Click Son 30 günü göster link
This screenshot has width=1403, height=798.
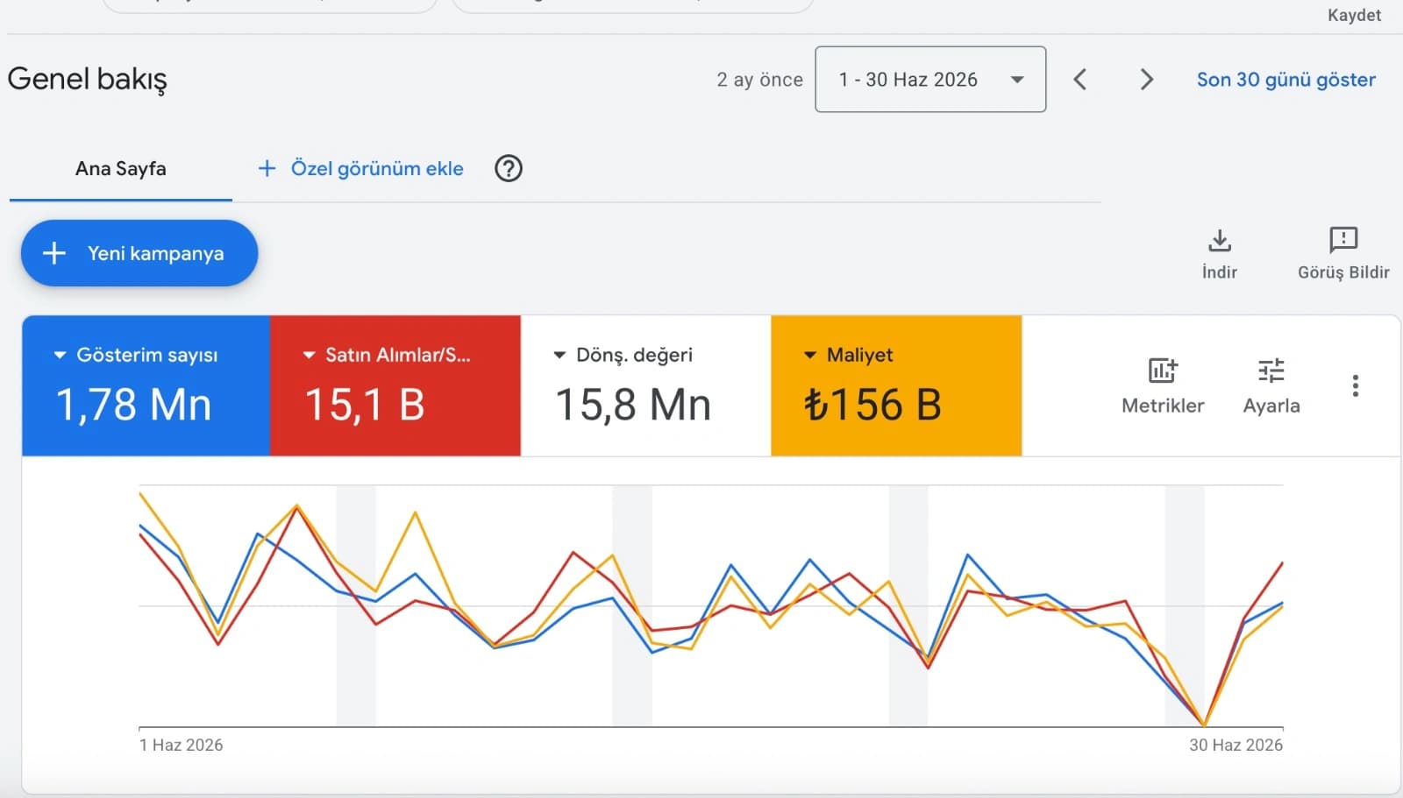(1286, 80)
